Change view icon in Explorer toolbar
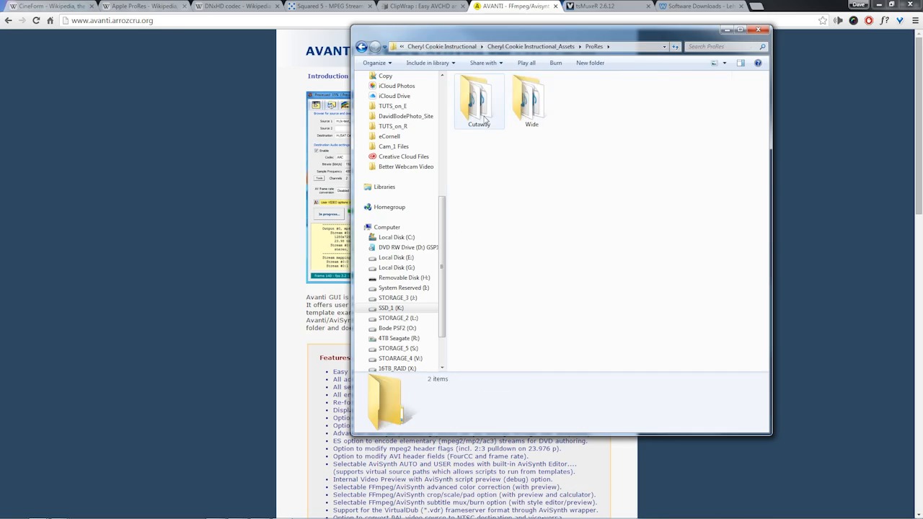 (714, 63)
